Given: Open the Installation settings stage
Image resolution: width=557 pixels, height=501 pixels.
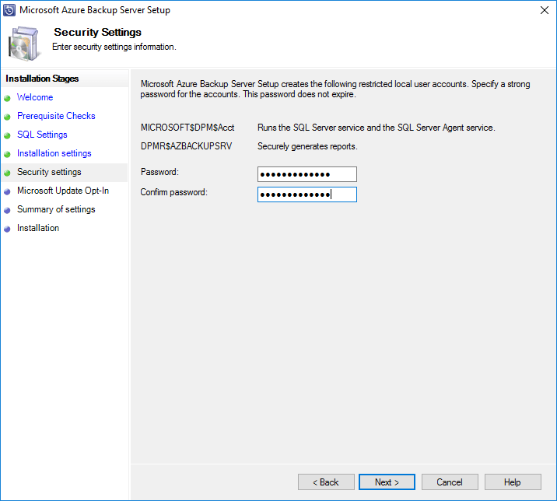Looking at the screenshot, I should coord(54,153).
